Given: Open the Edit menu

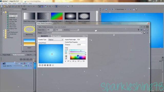Looking at the screenshot, I should 6,4.
